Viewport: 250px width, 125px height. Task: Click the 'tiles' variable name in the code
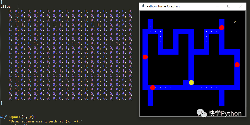(x=5, y=7)
